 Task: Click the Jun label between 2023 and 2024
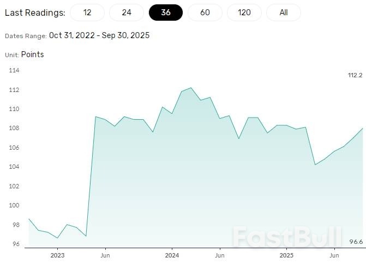point(105,255)
